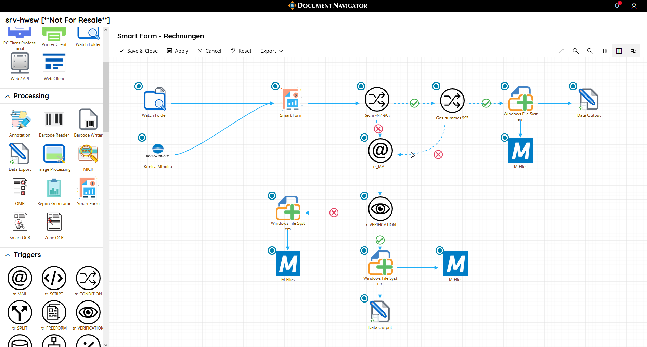This screenshot has height=347, width=647.
Task: Click the Report Generator icon
Action: pos(54,188)
